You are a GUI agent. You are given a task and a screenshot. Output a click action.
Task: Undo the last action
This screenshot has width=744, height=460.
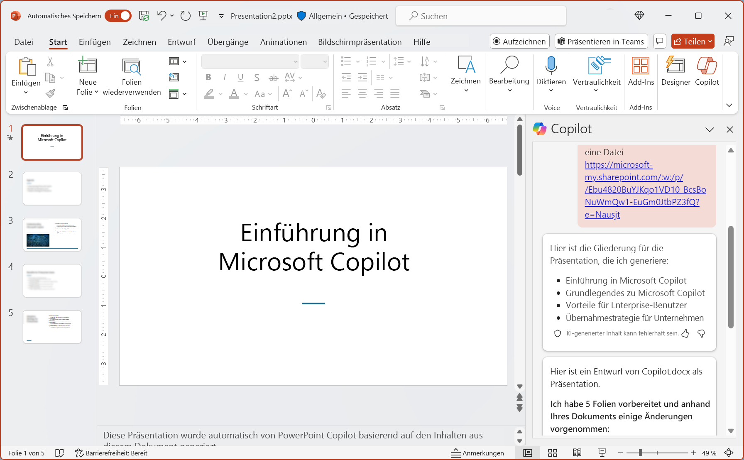click(x=162, y=16)
